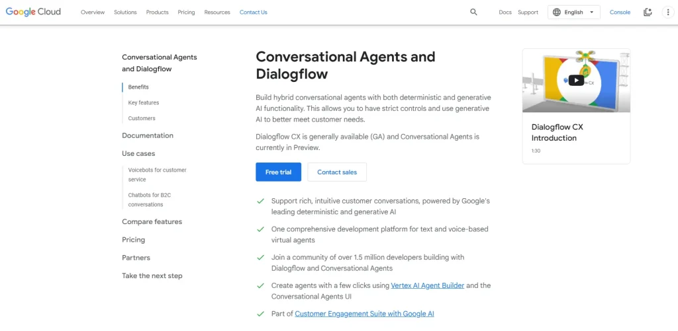Click the globe language icon
Screen dimensions: 678x331
(x=556, y=12)
